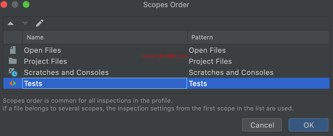Click the Project Files folder icon

(x=13, y=61)
